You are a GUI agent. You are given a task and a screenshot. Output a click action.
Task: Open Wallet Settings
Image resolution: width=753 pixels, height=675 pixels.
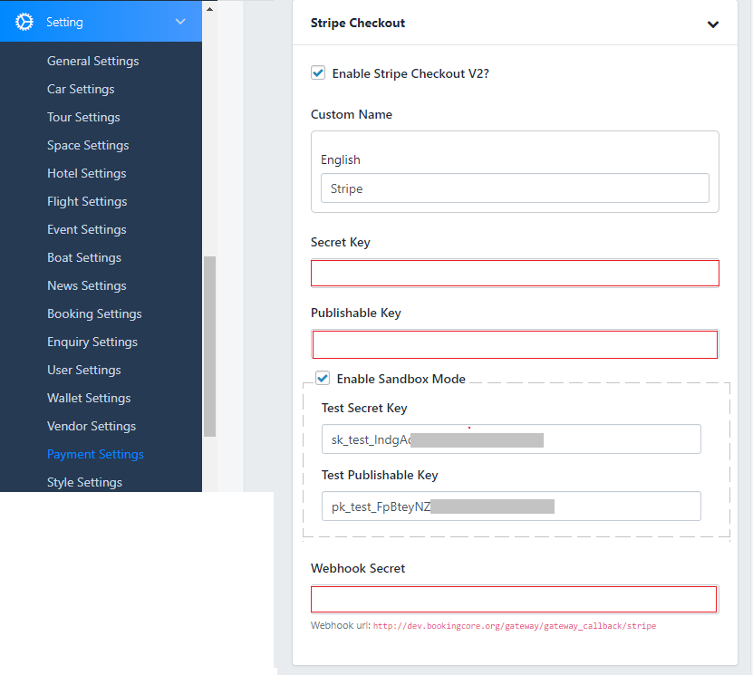point(89,399)
